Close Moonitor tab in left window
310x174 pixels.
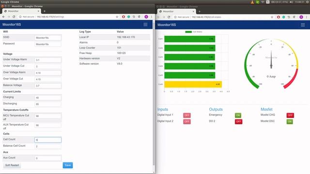click(x=38, y=11)
